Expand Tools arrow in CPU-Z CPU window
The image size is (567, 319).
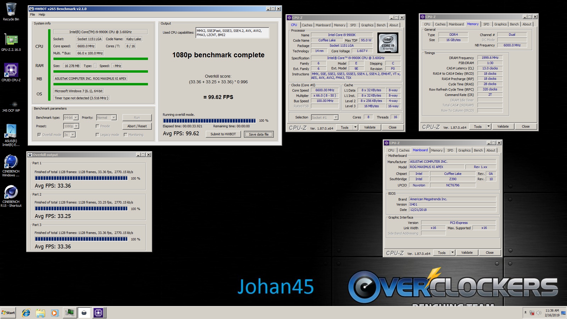click(x=355, y=127)
